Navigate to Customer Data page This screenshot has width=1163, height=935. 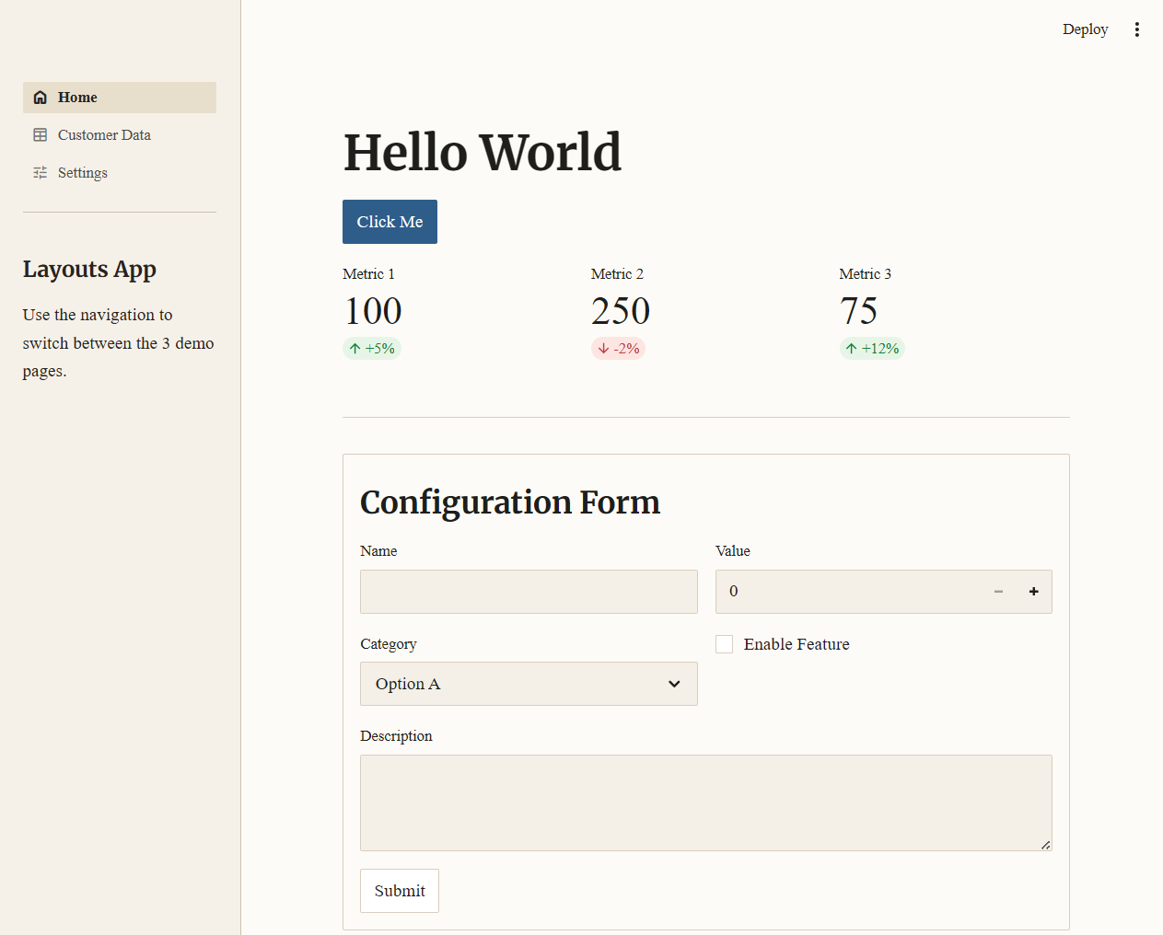click(120, 135)
